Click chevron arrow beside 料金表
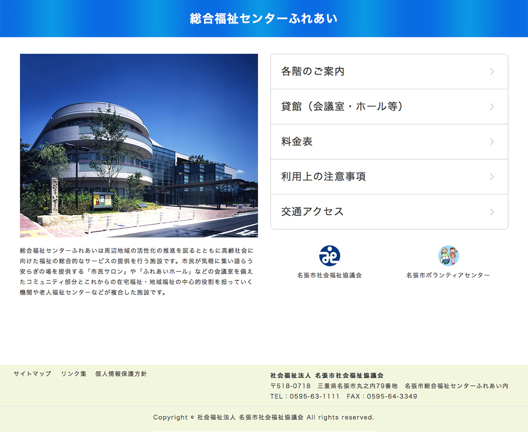Image resolution: width=528 pixels, height=432 pixels. [492, 142]
